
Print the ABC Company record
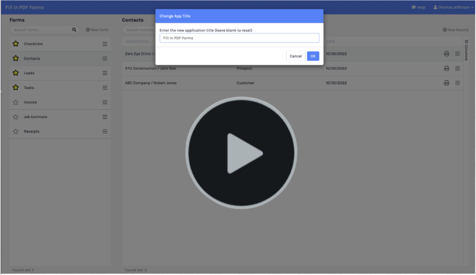(x=446, y=83)
